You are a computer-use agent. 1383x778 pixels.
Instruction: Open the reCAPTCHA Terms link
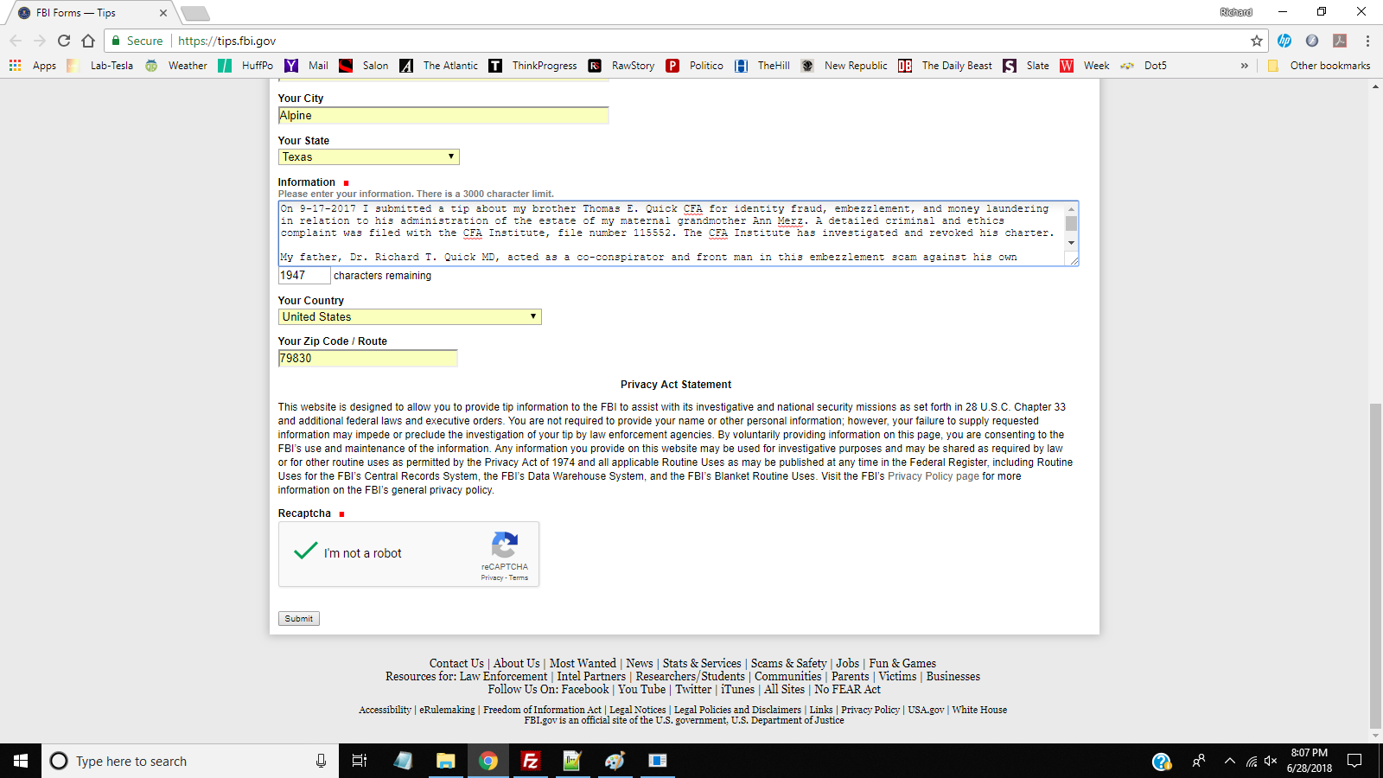[x=519, y=577]
